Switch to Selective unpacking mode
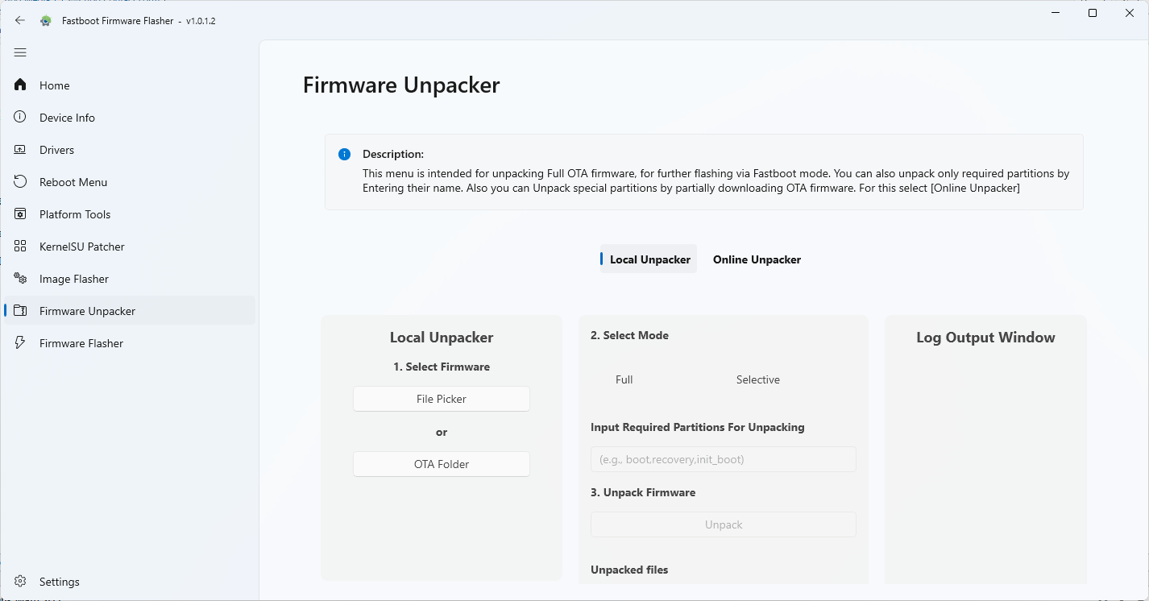Image resolution: width=1149 pixels, height=601 pixels. pos(757,379)
